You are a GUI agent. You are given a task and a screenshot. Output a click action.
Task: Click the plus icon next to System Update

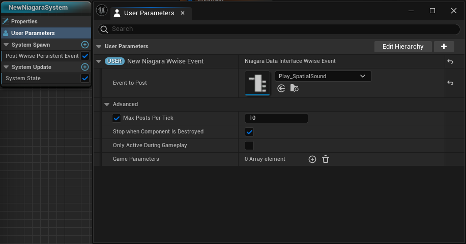pos(85,67)
